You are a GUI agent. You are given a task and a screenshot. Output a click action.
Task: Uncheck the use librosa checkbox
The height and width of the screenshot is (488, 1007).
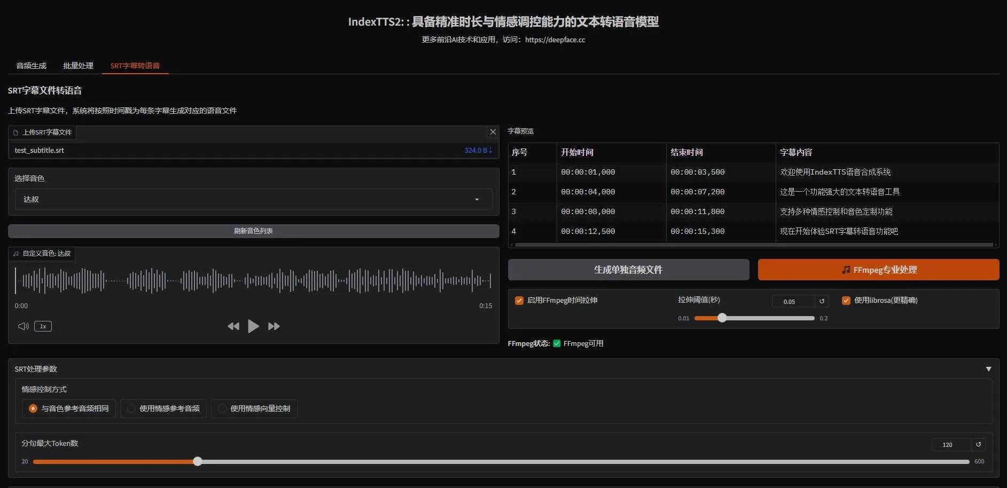coord(846,301)
